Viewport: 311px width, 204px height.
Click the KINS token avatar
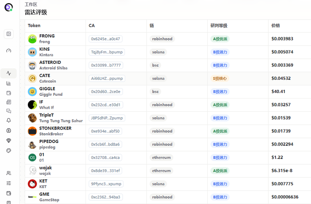coord(32,52)
